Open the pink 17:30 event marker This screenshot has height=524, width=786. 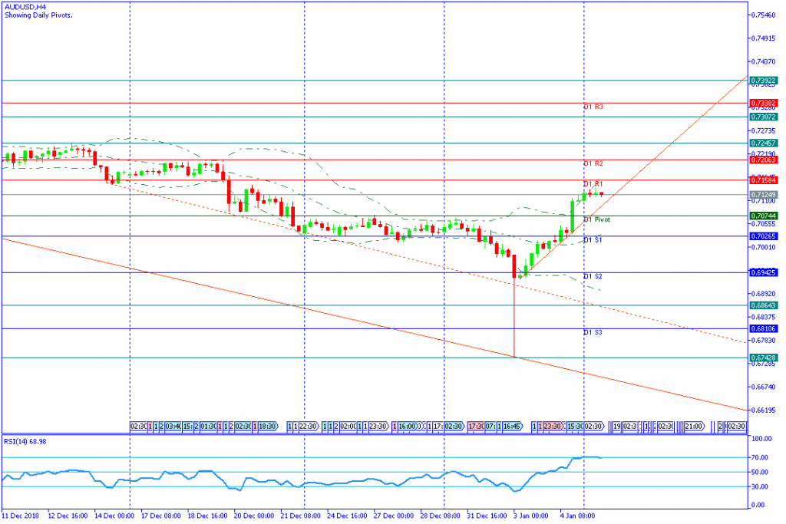pos(476,427)
